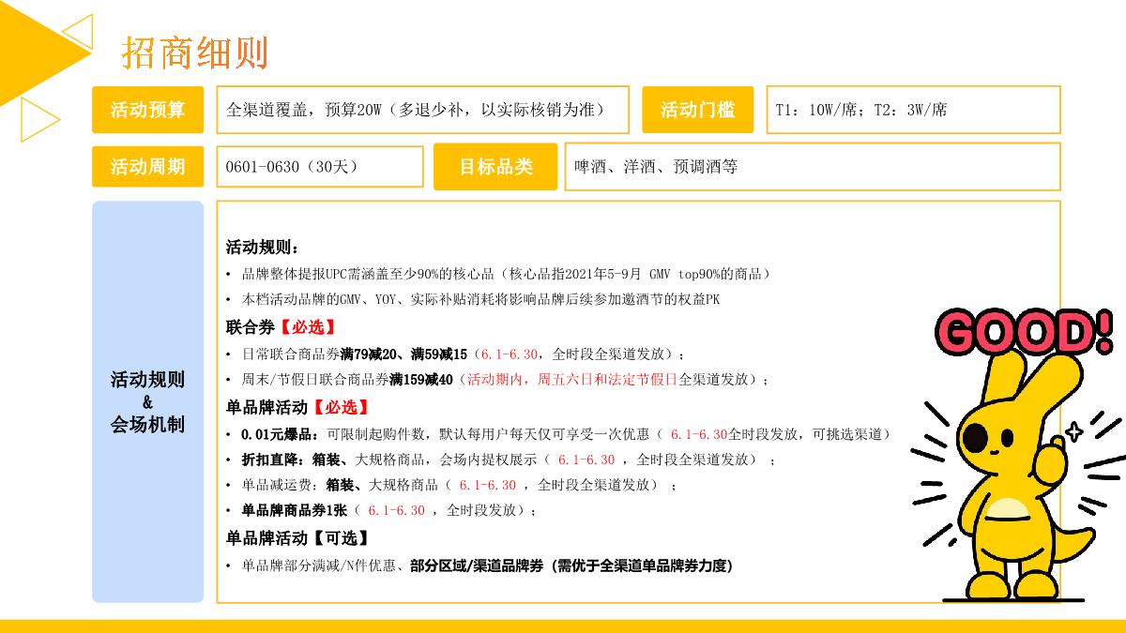Select the 活动周期 section label
The height and width of the screenshot is (633, 1126).
pyautogui.click(x=147, y=166)
